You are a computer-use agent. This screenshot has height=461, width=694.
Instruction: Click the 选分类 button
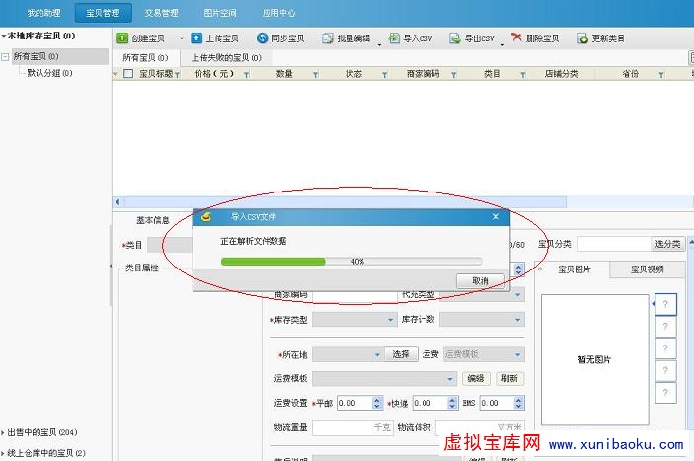667,244
